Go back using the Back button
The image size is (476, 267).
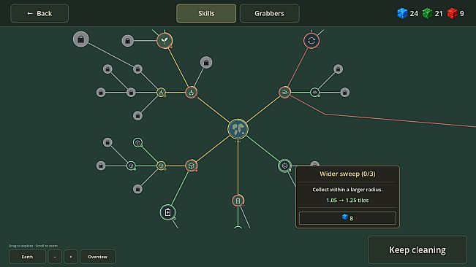[39, 13]
